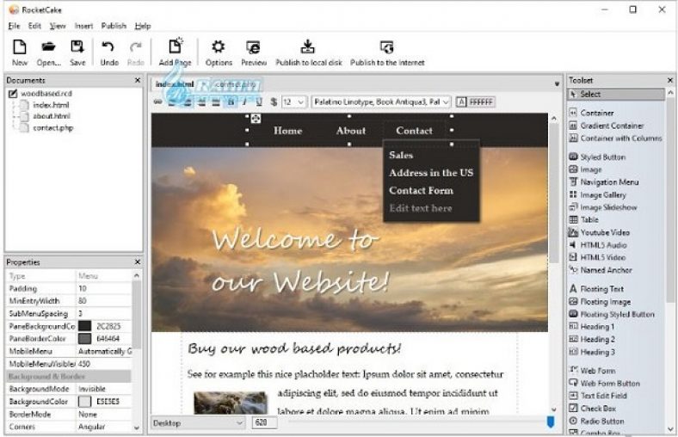Open the Insert menu
678x437 pixels.
tap(83, 26)
